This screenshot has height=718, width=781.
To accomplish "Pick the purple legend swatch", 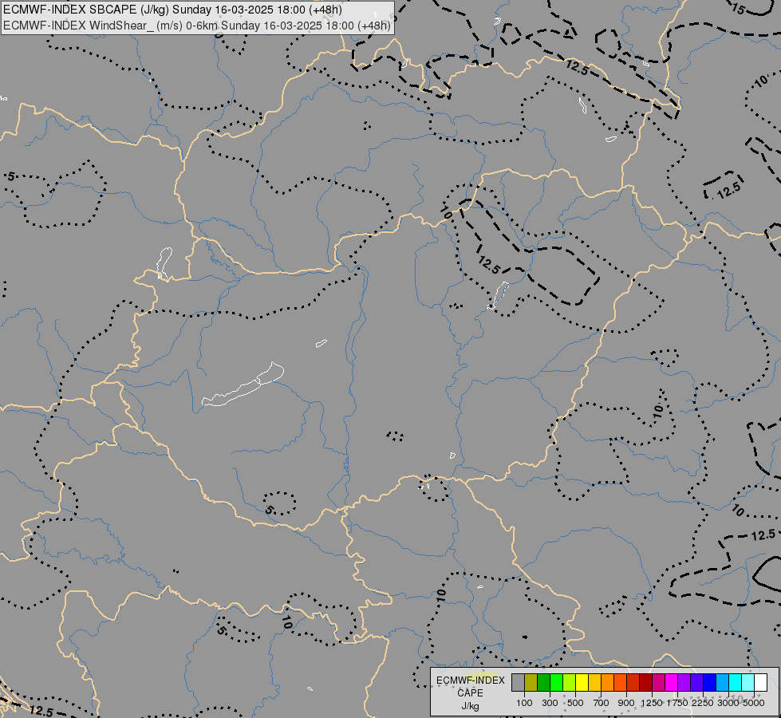I will (x=684, y=682).
